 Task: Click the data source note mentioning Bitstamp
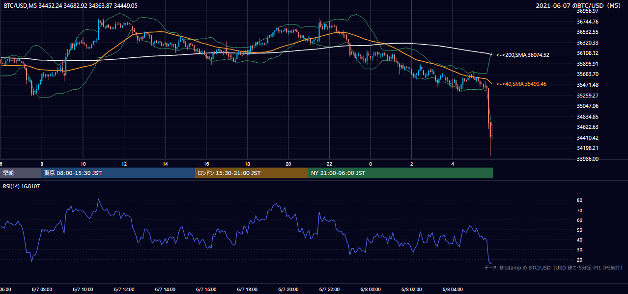(553, 268)
